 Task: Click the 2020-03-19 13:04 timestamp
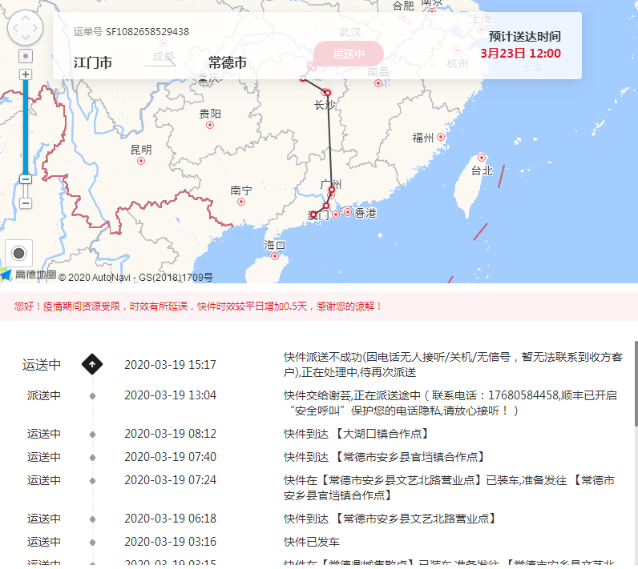(170, 395)
